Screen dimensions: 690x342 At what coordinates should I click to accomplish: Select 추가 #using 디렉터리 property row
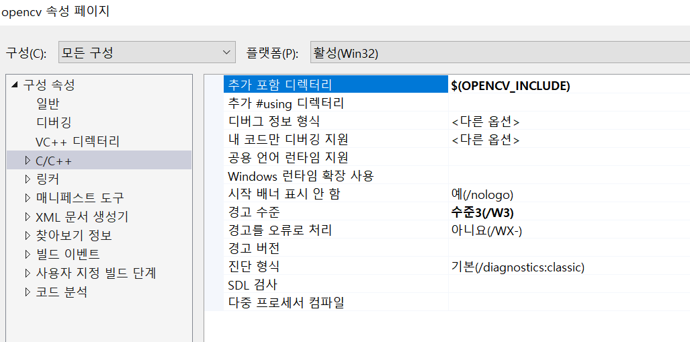coord(336,103)
